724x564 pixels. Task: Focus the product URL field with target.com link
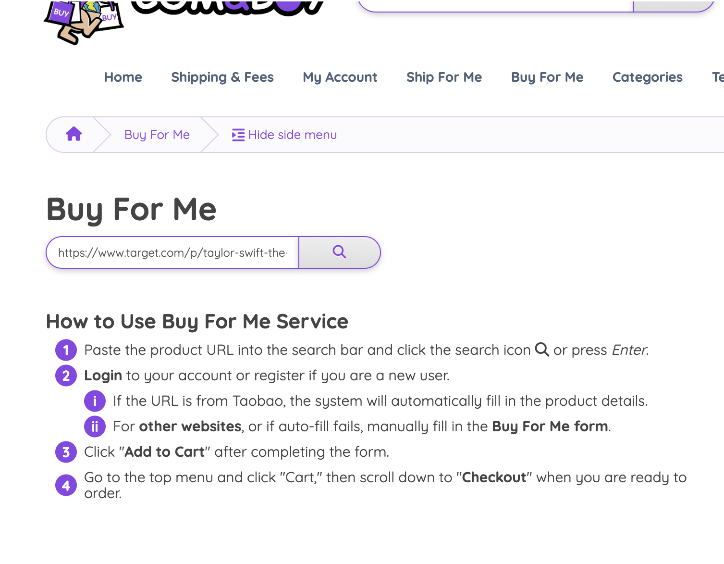[x=172, y=252]
